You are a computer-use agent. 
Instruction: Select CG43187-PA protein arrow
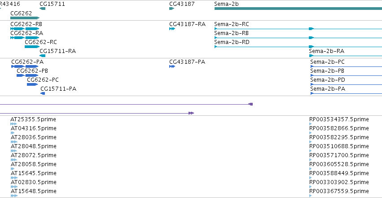click(172, 66)
